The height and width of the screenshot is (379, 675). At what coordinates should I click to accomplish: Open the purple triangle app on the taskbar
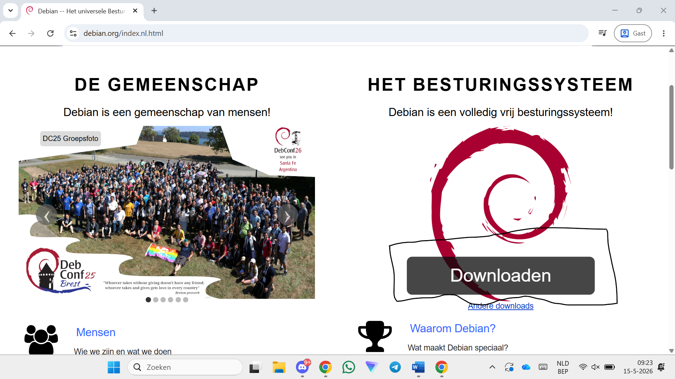pos(372,367)
